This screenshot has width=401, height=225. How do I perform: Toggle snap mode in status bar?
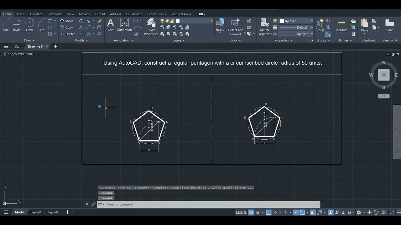tap(258, 212)
